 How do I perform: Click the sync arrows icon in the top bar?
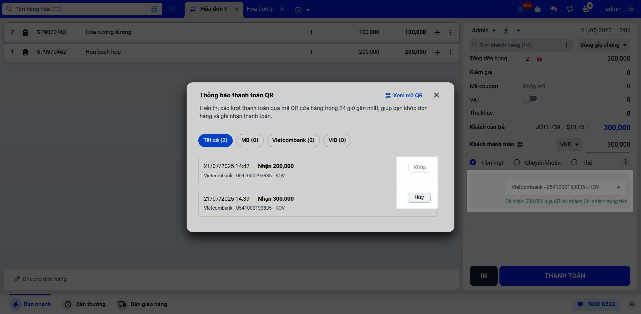[570, 9]
